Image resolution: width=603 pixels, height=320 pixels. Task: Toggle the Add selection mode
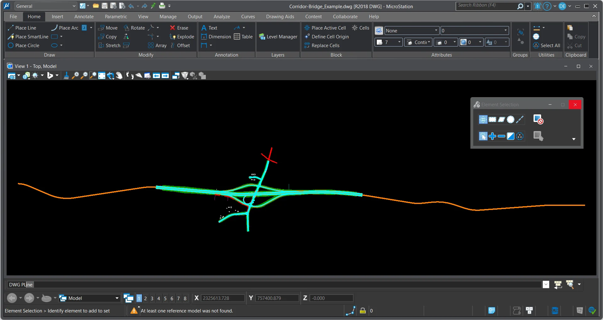[x=492, y=136]
